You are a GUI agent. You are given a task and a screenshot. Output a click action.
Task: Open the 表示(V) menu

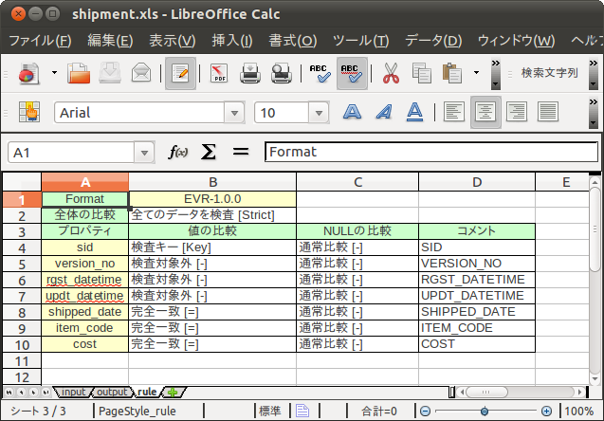[x=173, y=41]
